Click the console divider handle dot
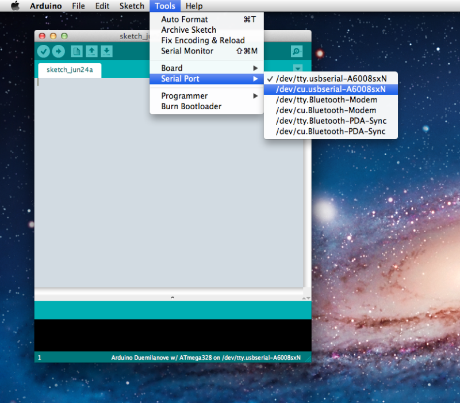The width and height of the screenshot is (460, 403). pyautogui.click(x=172, y=297)
